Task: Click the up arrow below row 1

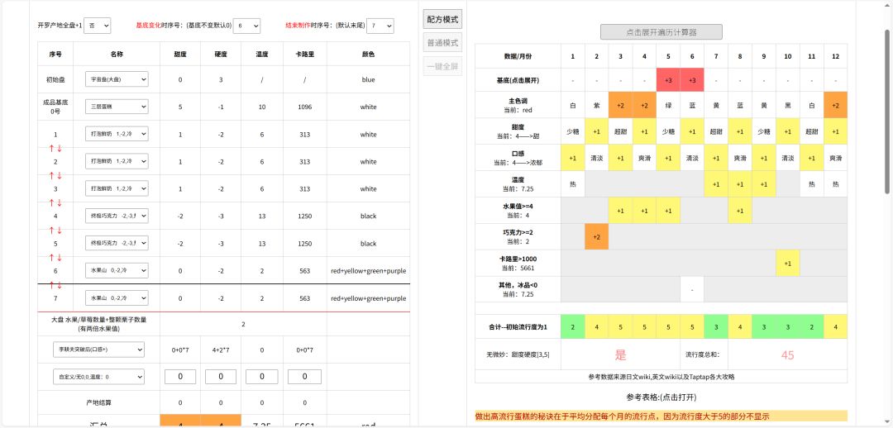Action: pos(51,148)
